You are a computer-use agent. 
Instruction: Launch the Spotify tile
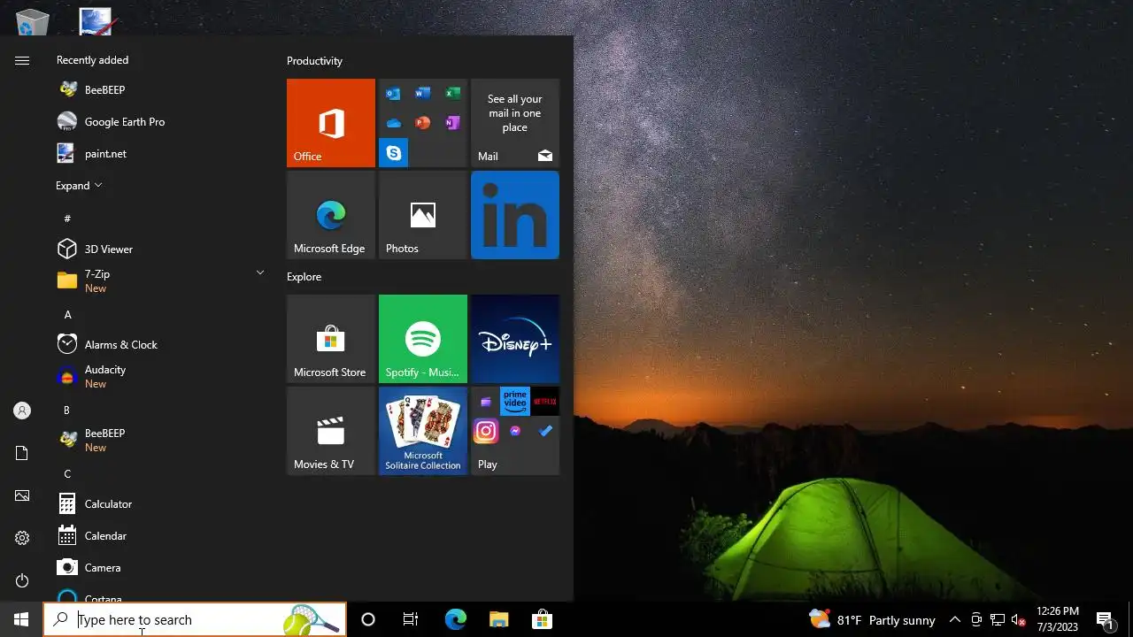tap(423, 339)
